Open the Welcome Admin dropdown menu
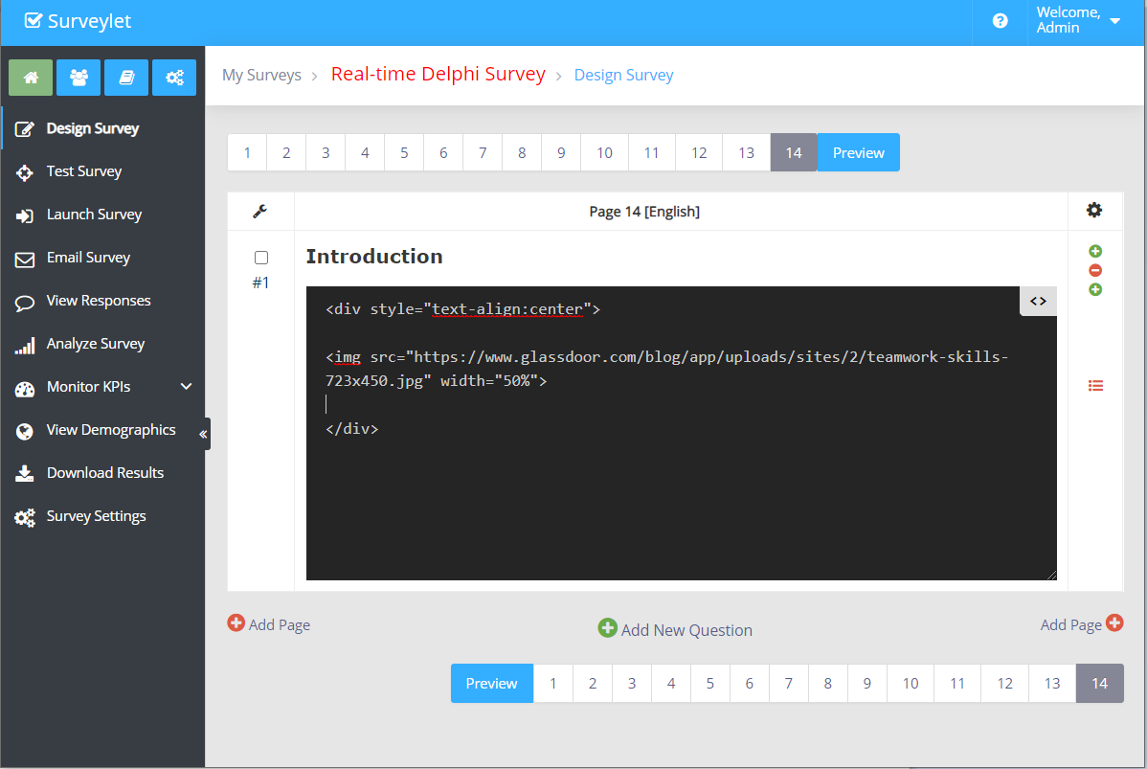This screenshot has width=1147, height=769. [1078, 20]
